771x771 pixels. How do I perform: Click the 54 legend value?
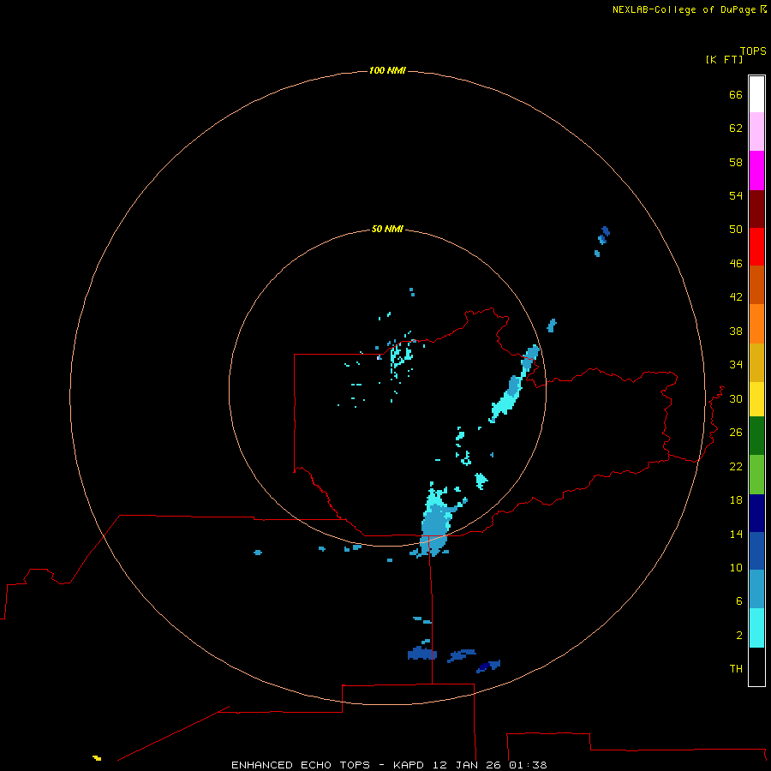pyautogui.click(x=736, y=195)
